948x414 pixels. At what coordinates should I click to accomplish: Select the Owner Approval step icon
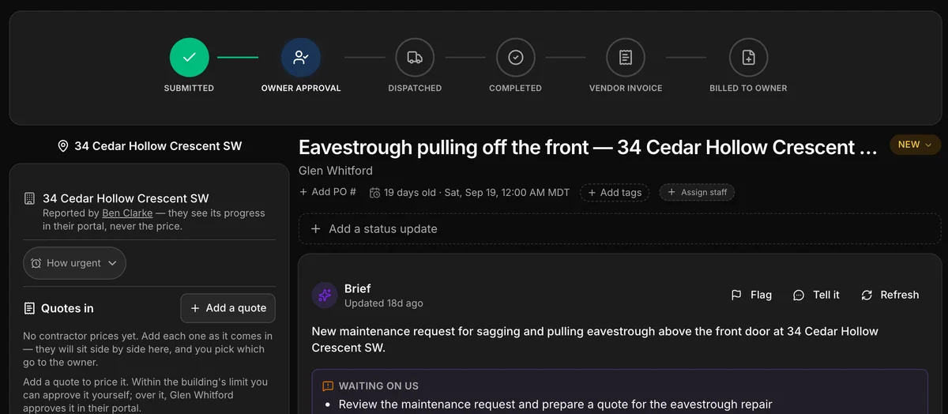301,58
